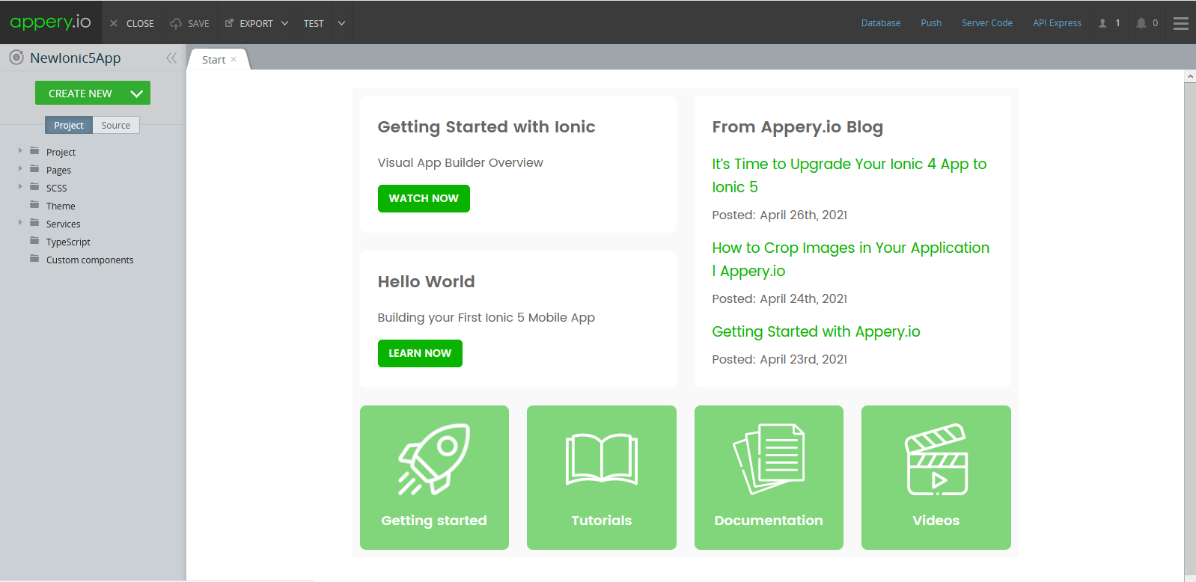This screenshot has width=1196, height=582.
Task: Click the SCSS folder icon
Action: (34, 187)
